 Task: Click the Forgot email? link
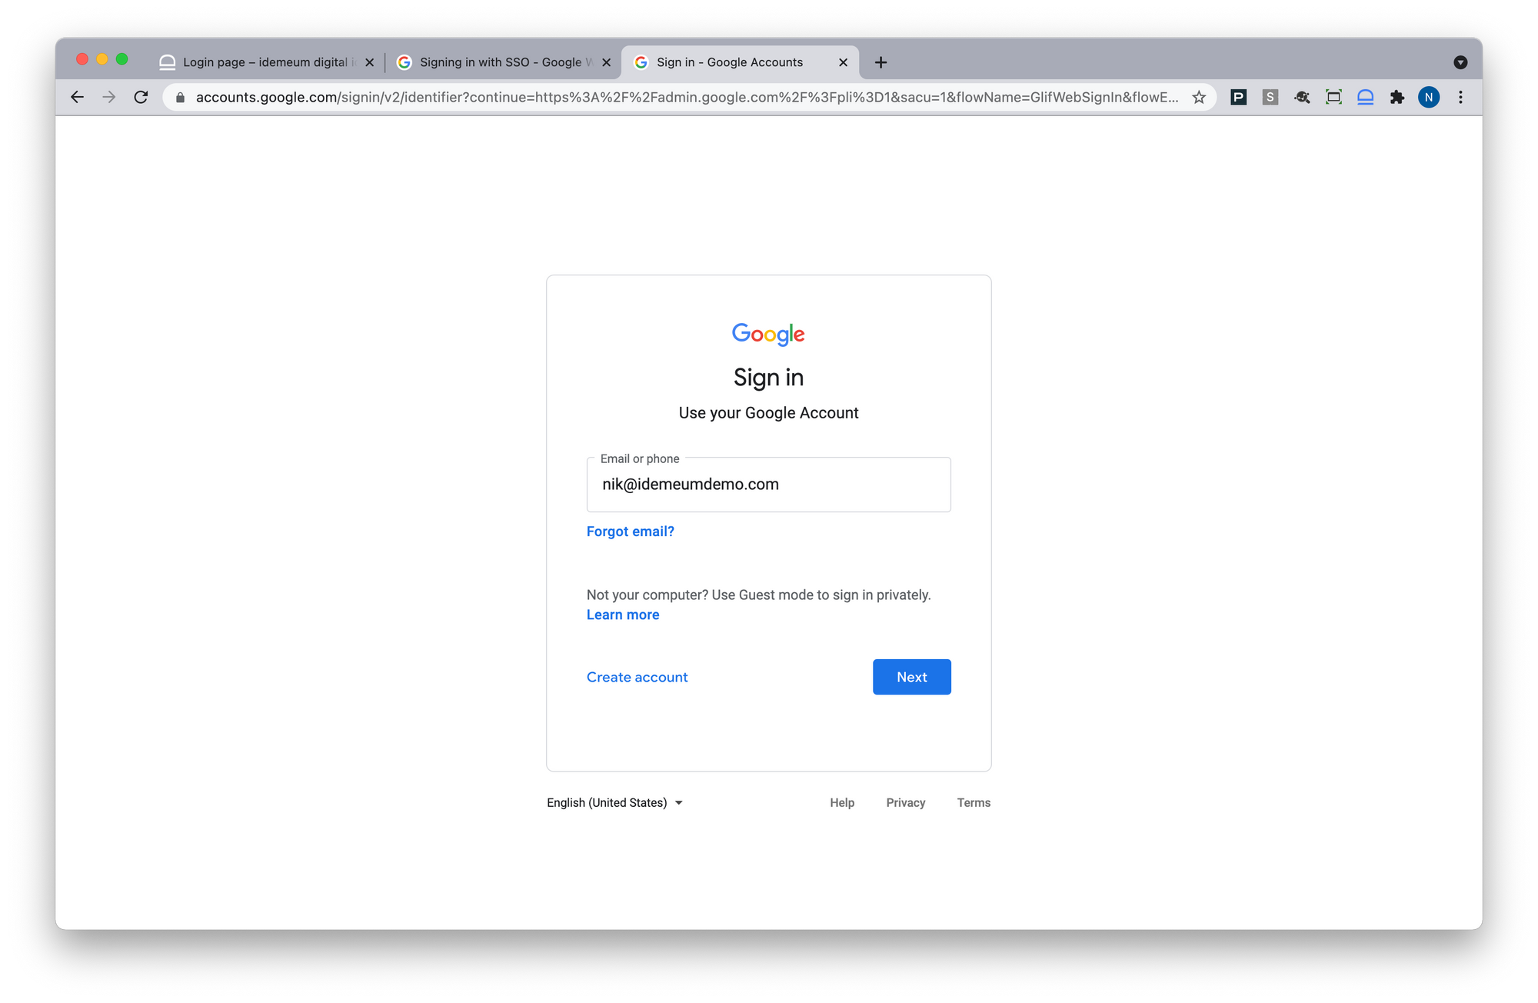pos(630,531)
